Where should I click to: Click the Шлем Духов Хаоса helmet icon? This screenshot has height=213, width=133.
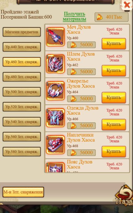click(x=55, y=64)
